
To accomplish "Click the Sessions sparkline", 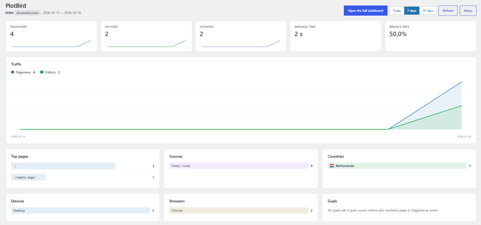I will 241,44.
